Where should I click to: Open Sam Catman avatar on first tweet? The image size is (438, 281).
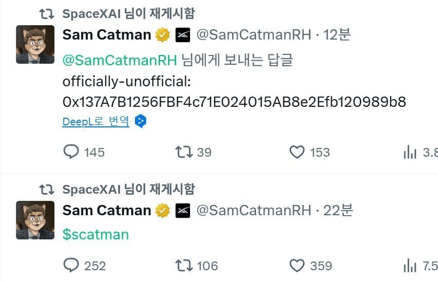(x=35, y=44)
